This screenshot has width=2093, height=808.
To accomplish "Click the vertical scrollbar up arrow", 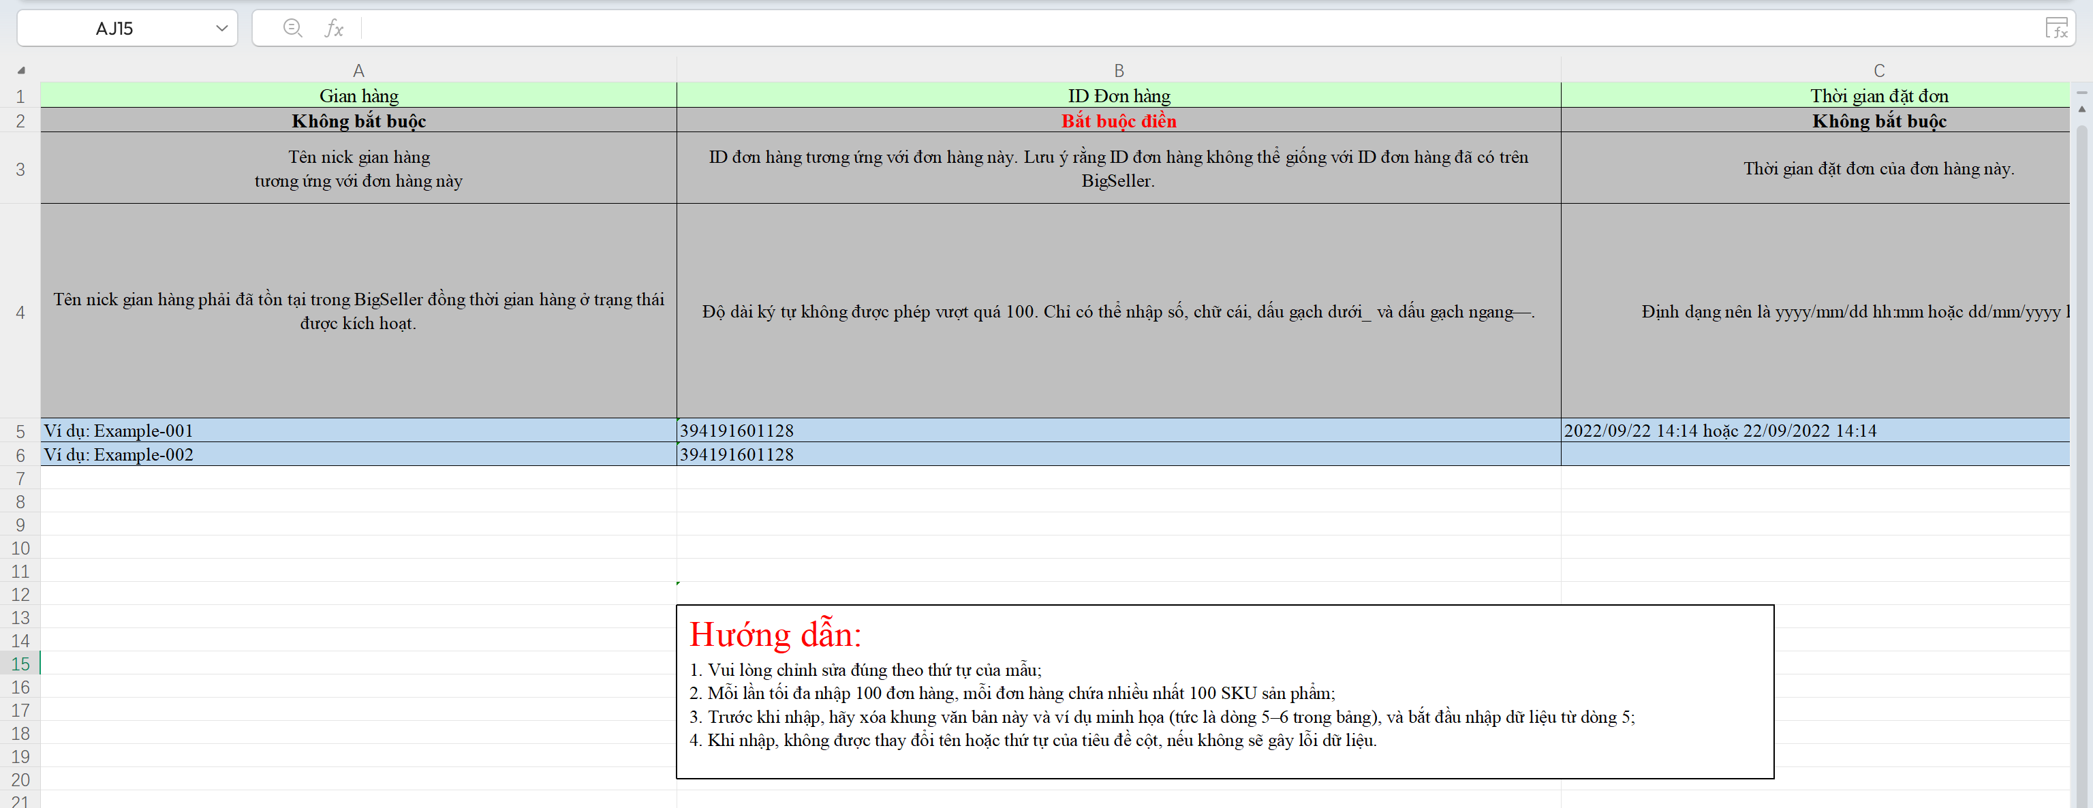I will pyautogui.click(x=2081, y=109).
